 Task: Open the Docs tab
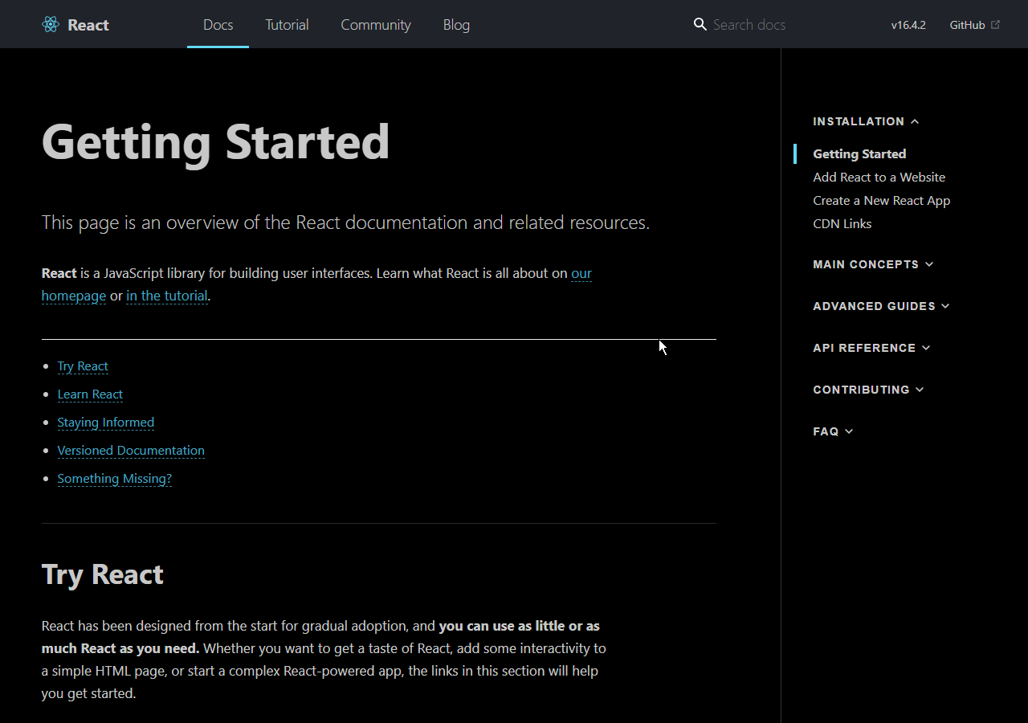[218, 25]
